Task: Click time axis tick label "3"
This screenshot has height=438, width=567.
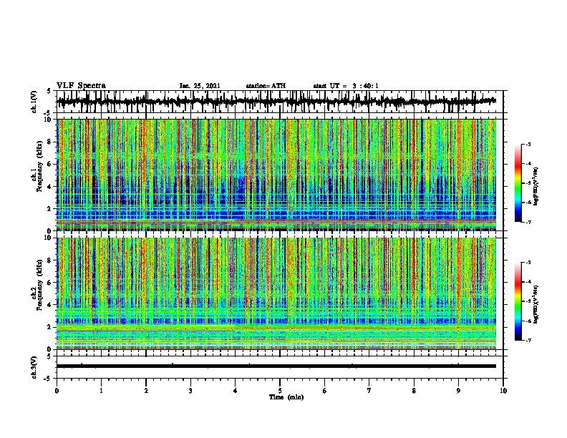Action: point(190,391)
